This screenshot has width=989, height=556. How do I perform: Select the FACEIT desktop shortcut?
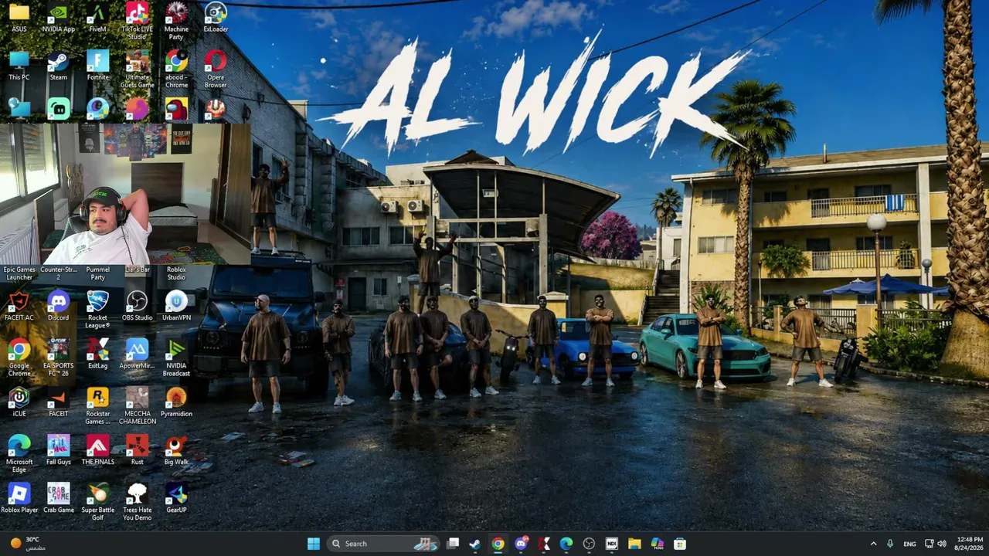pos(58,402)
